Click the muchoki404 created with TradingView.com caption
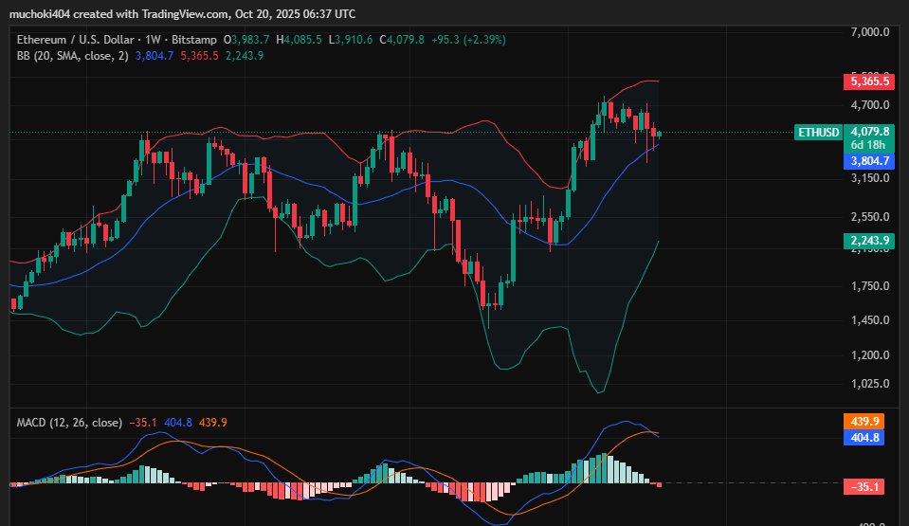Screen dimensions: 909x526 pyautogui.click(x=183, y=14)
